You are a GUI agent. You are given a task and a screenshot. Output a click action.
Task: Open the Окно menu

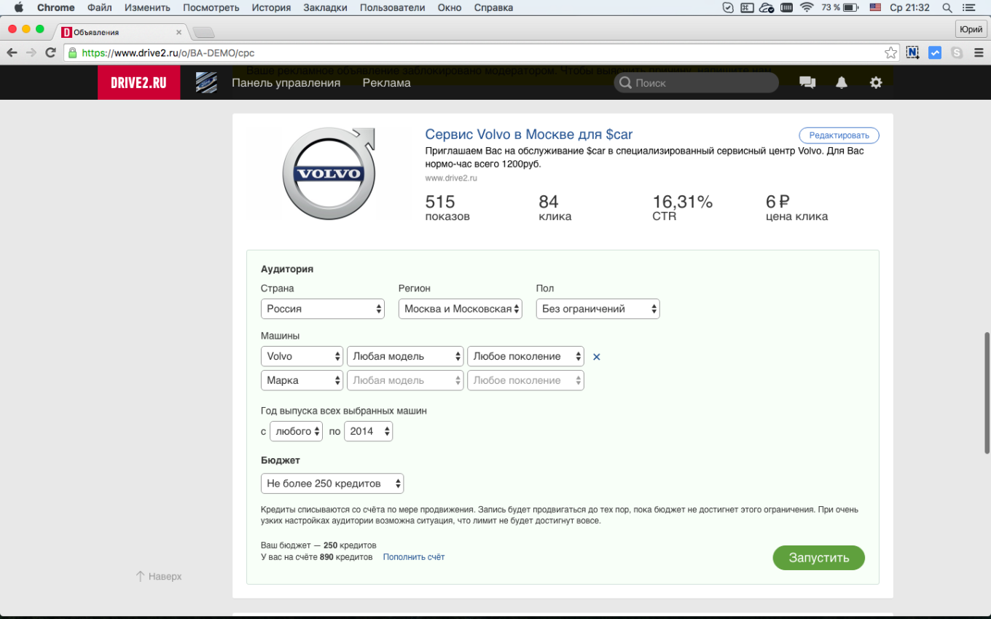click(450, 7)
